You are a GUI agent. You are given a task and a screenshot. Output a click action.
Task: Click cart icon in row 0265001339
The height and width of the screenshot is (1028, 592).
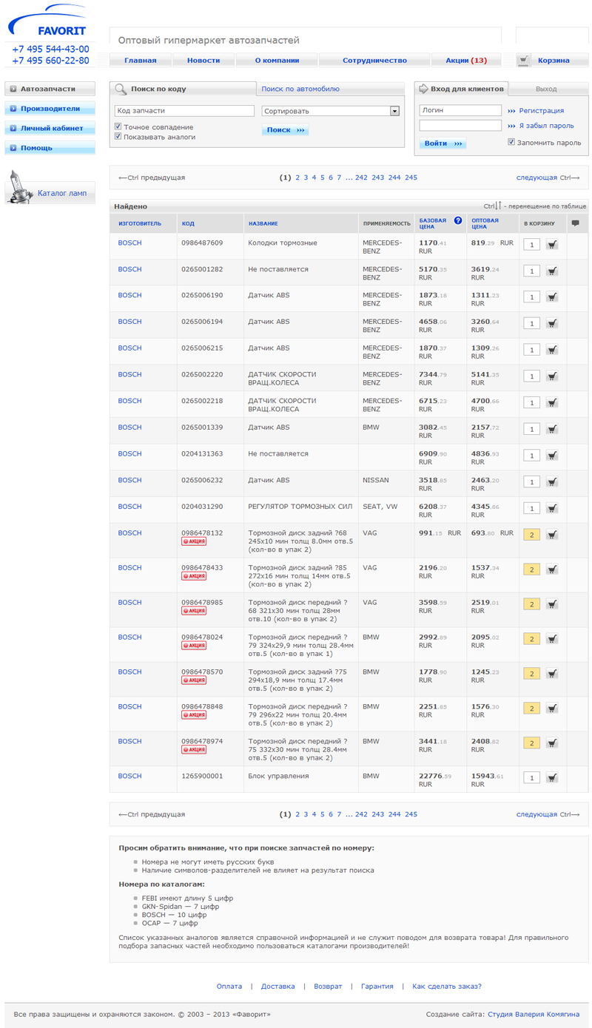(x=552, y=430)
